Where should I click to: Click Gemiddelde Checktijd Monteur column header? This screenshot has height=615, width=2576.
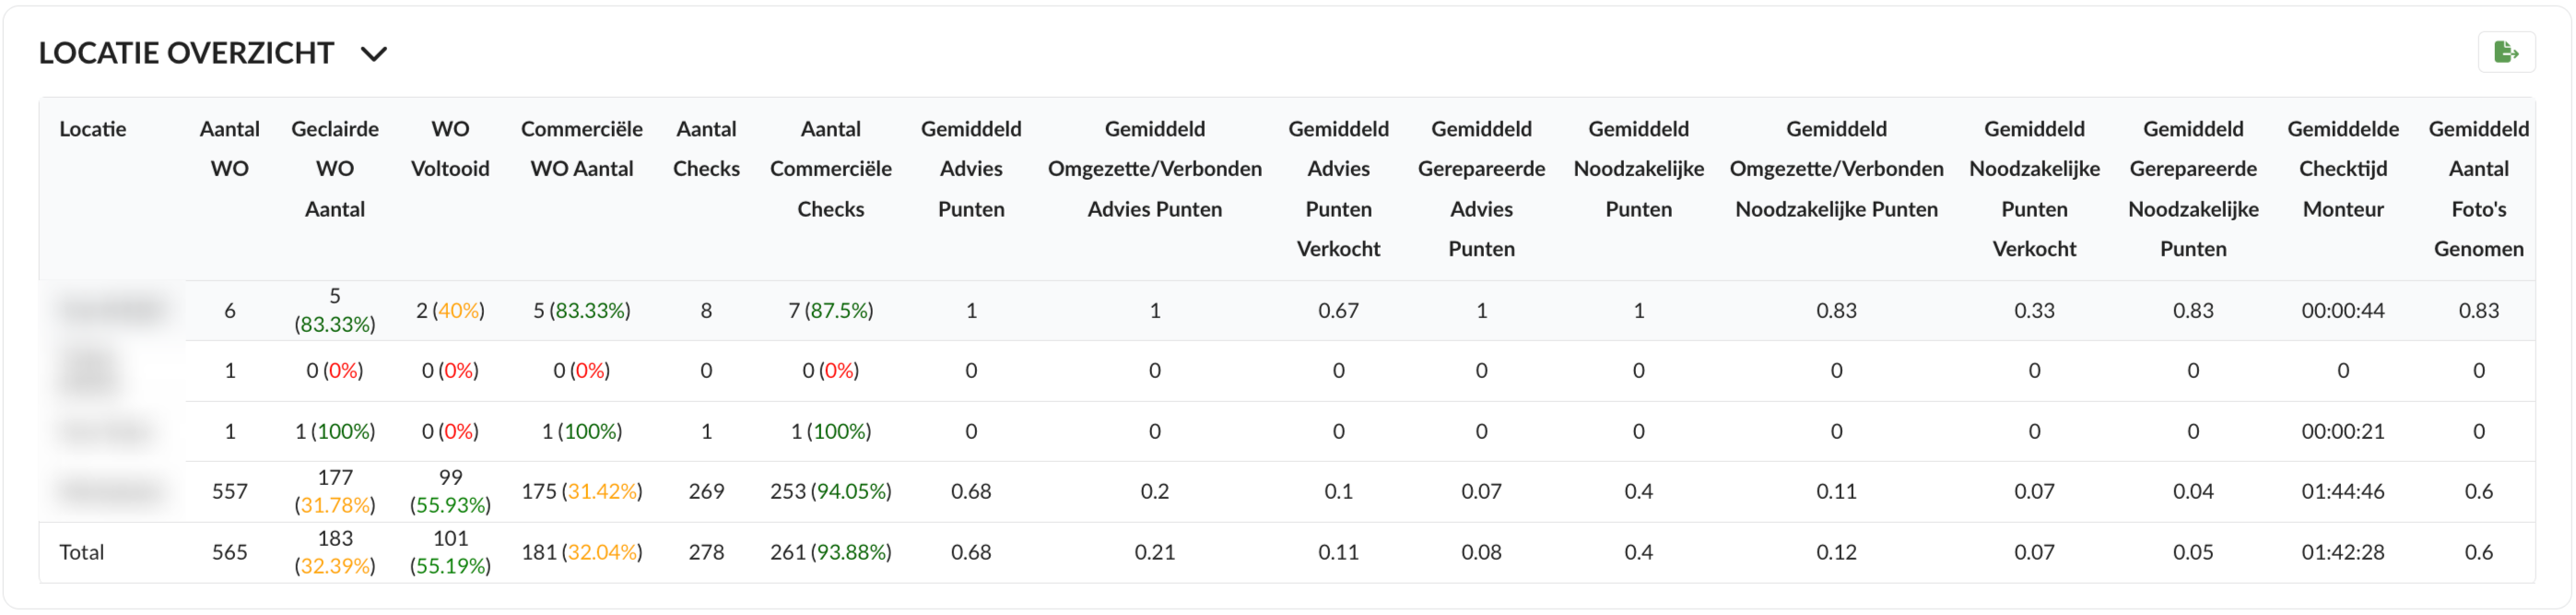(x=2342, y=169)
